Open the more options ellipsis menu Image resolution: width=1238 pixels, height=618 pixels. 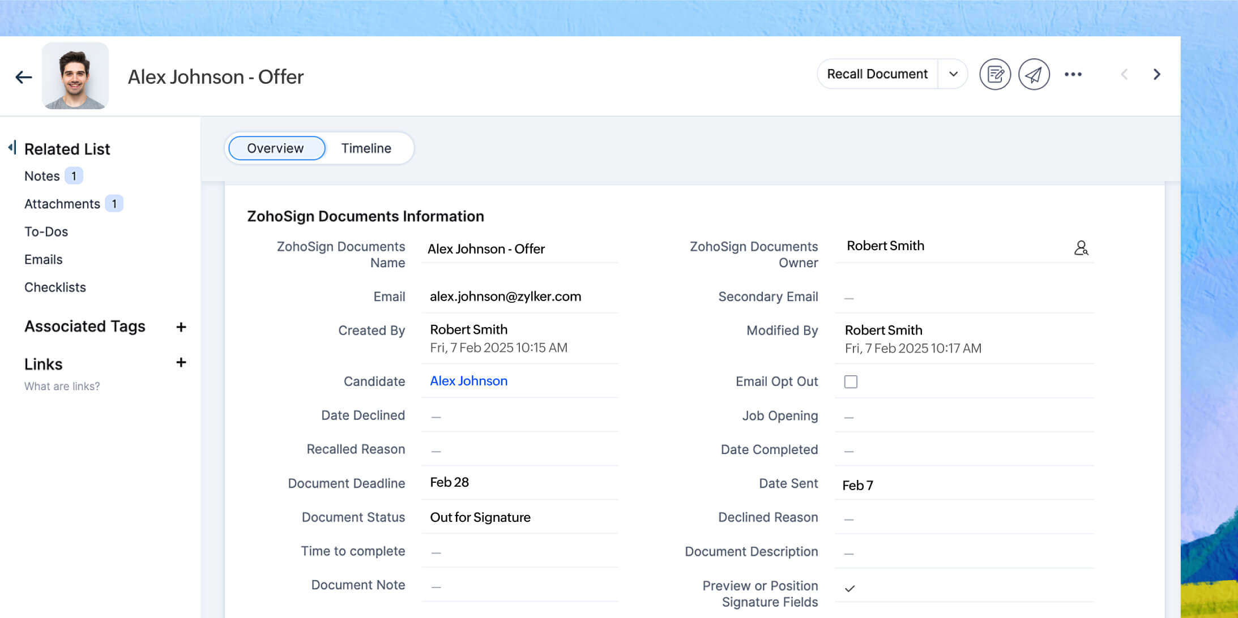(1073, 74)
